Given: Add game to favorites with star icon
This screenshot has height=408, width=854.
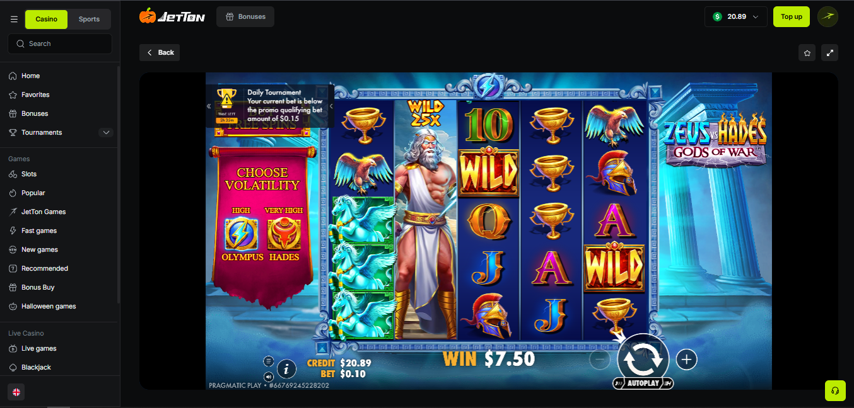Looking at the screenshot, I should [807, 52].
